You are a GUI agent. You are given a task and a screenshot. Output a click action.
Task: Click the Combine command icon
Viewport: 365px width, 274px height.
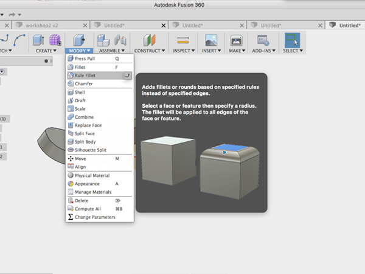coord(71,117)
